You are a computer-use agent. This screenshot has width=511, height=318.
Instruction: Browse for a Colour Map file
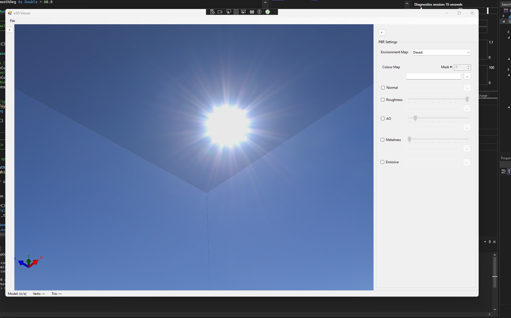click(467, 76)
